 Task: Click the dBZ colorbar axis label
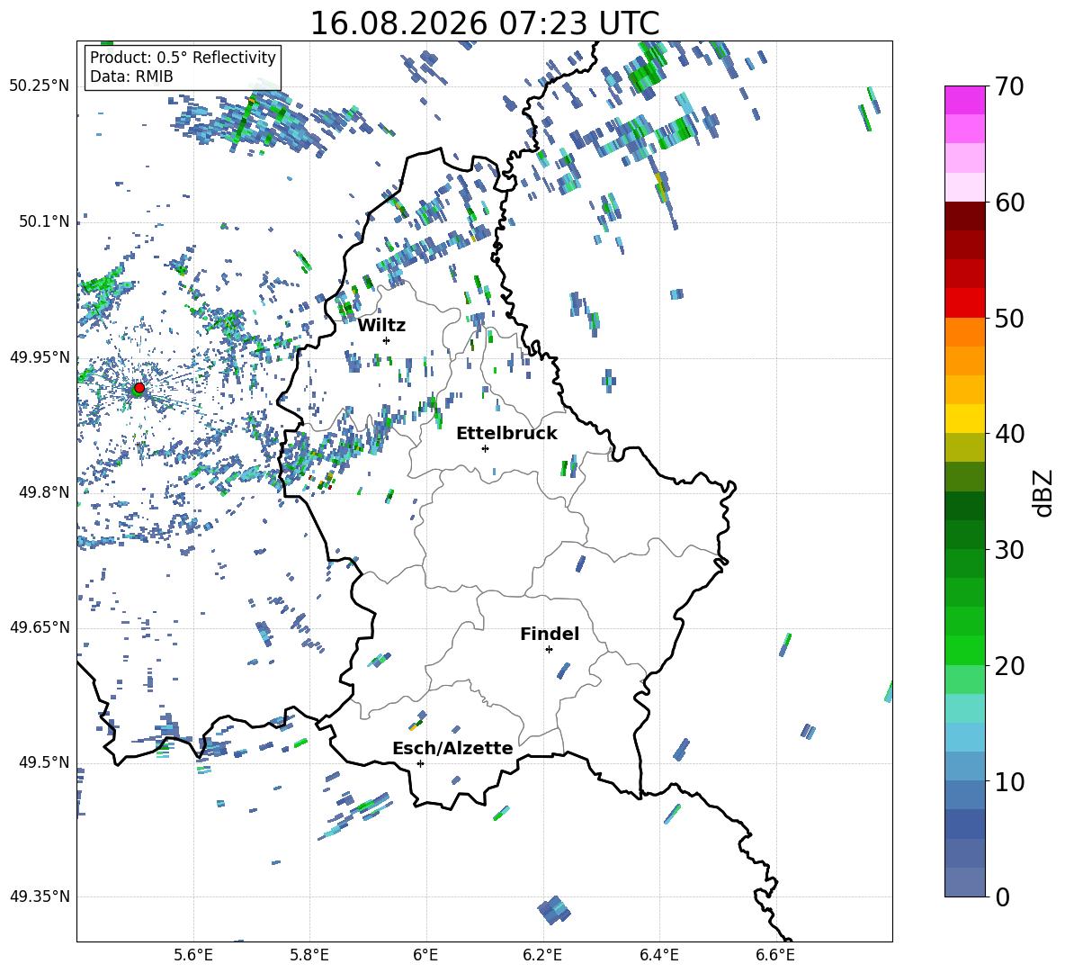pyautogui.click(x=1044, y=492)
